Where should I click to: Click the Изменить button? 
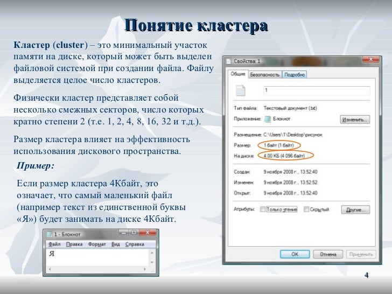coord(355,120)
